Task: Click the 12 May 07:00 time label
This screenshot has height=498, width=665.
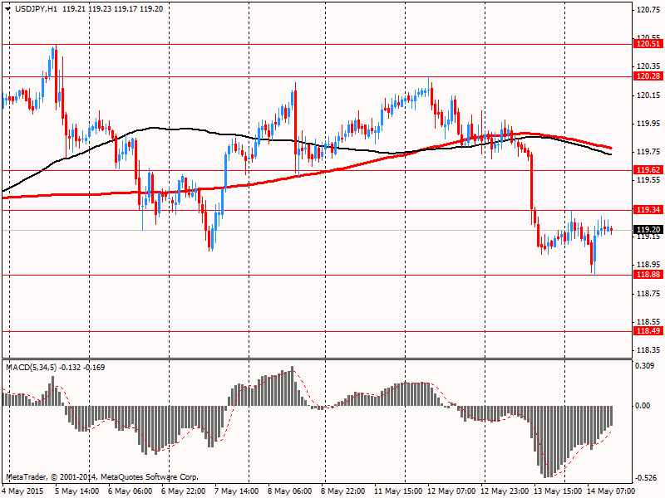Action: click(x=451, y=491)
